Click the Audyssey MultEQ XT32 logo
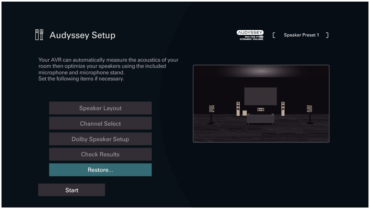The height and width of the screenshot is (209, 370). pyautogui.click(x=250, y=35)
